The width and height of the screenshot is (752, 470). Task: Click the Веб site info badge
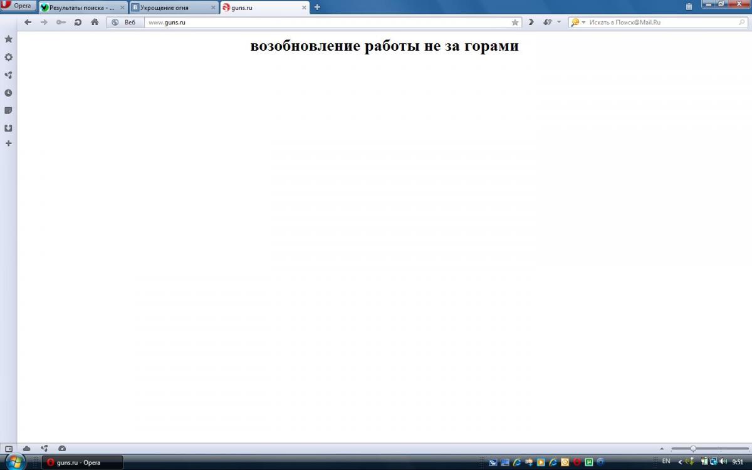[124, 22]
